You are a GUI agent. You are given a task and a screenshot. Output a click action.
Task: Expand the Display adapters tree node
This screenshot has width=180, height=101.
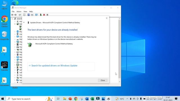pyautogui.click(x=15, y=42)
